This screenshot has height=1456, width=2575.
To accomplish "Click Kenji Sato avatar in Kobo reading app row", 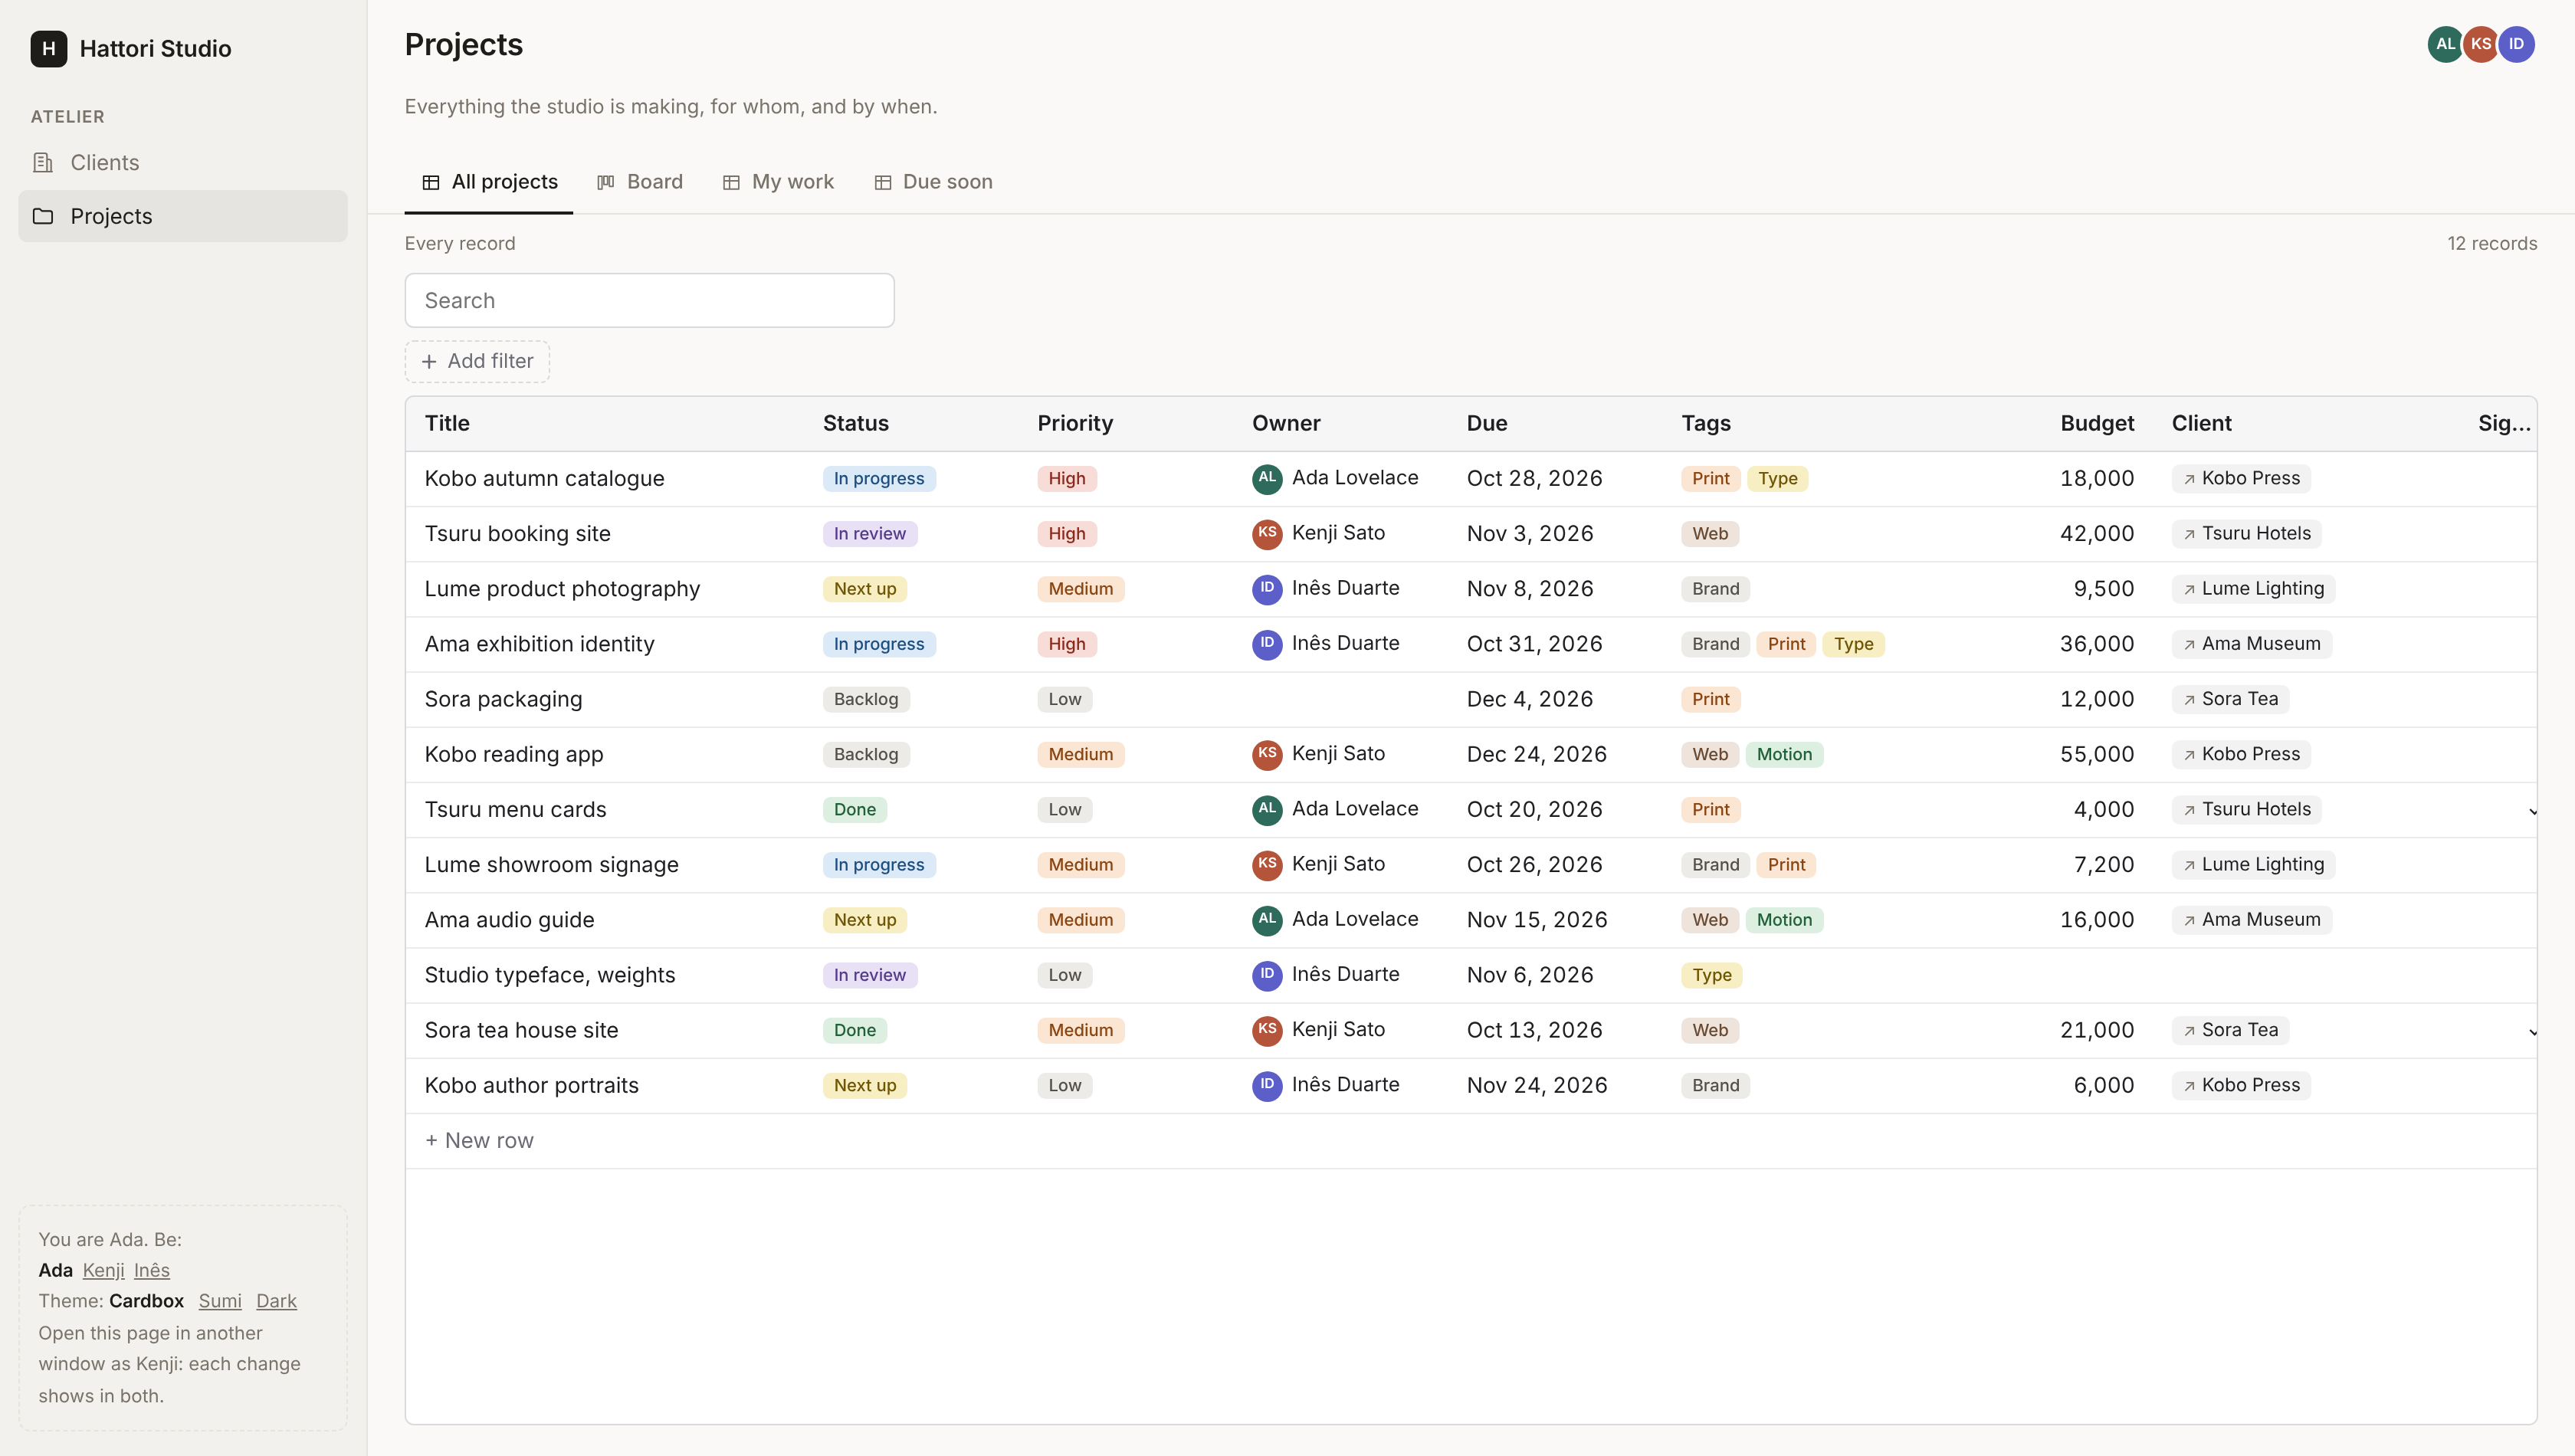I will click(x=1267, y=754).
